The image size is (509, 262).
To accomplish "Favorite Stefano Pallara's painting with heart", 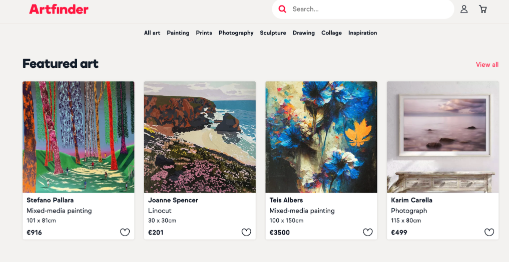I will 125,232.
